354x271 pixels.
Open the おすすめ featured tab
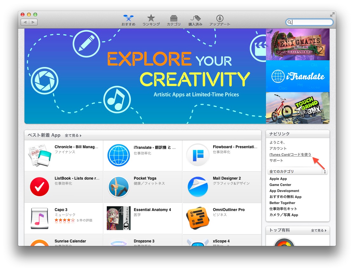point(128,20)
